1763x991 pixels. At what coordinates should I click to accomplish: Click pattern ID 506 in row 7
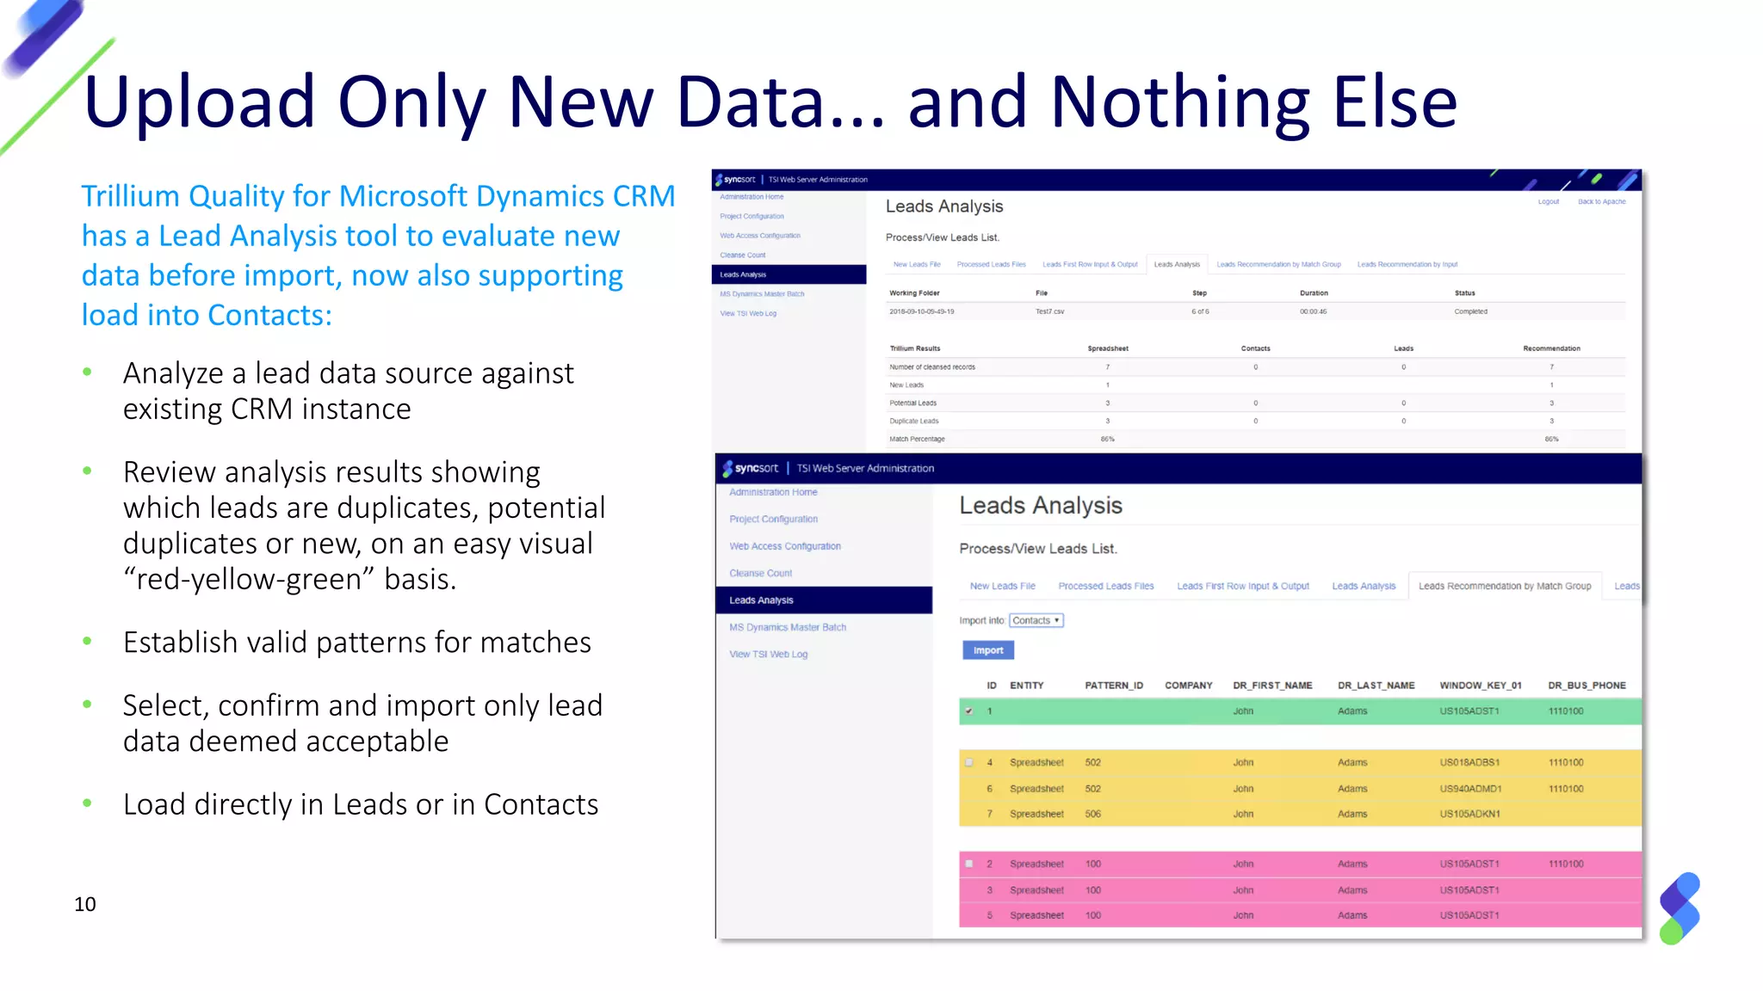pyautogui.click(x=1092, y=814)
